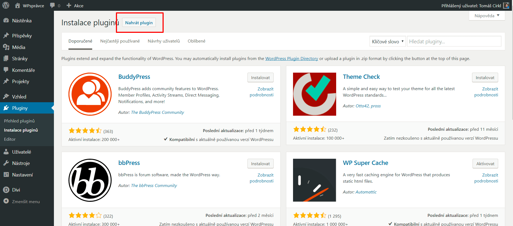Click the Divi D icon

click(x=6, y=190)
